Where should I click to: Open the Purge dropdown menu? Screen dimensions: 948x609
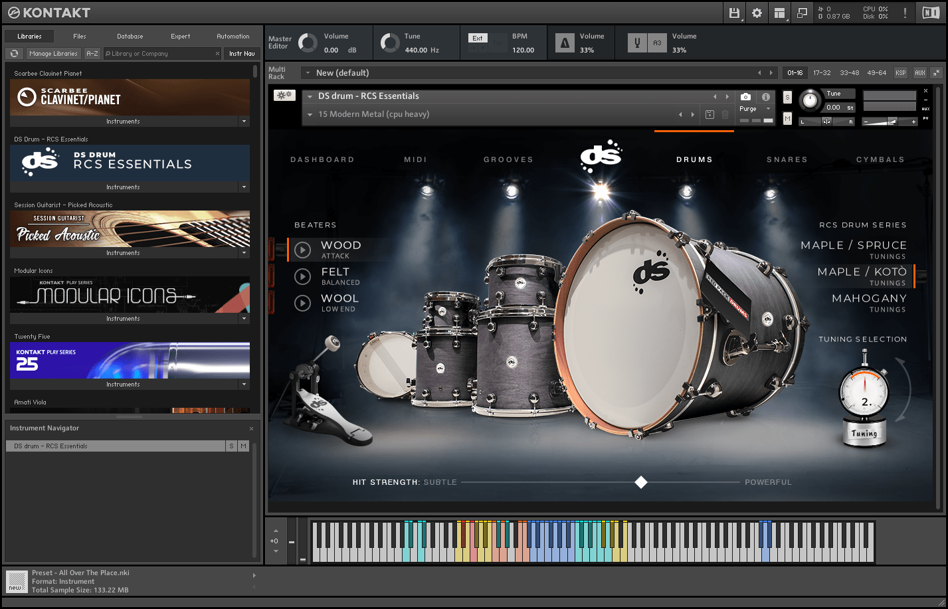pos(768,108)
